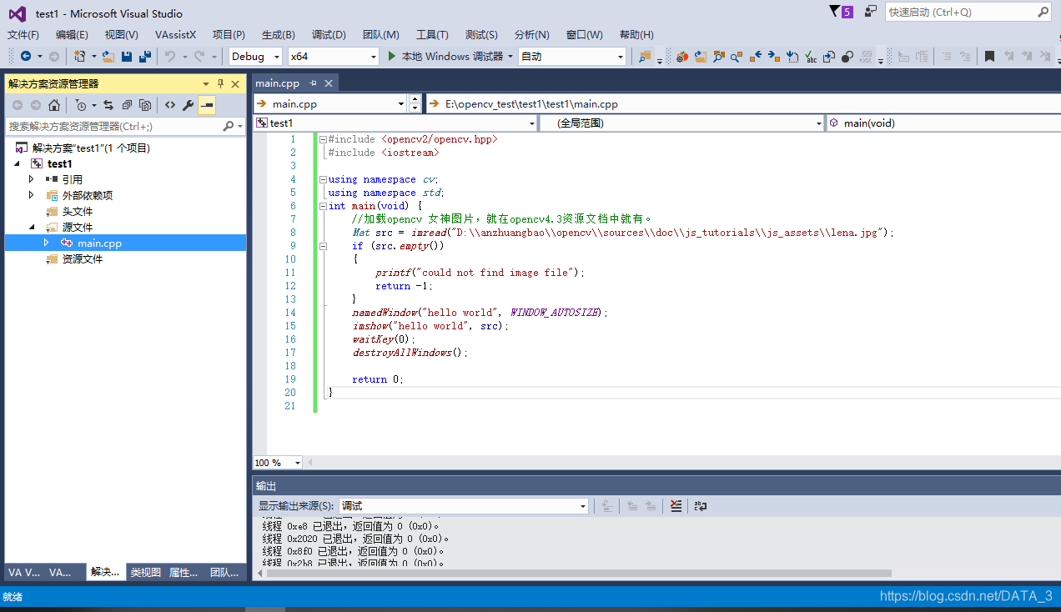
Task: Click the bookmark icon in toolbar
Action: (989, 57)
